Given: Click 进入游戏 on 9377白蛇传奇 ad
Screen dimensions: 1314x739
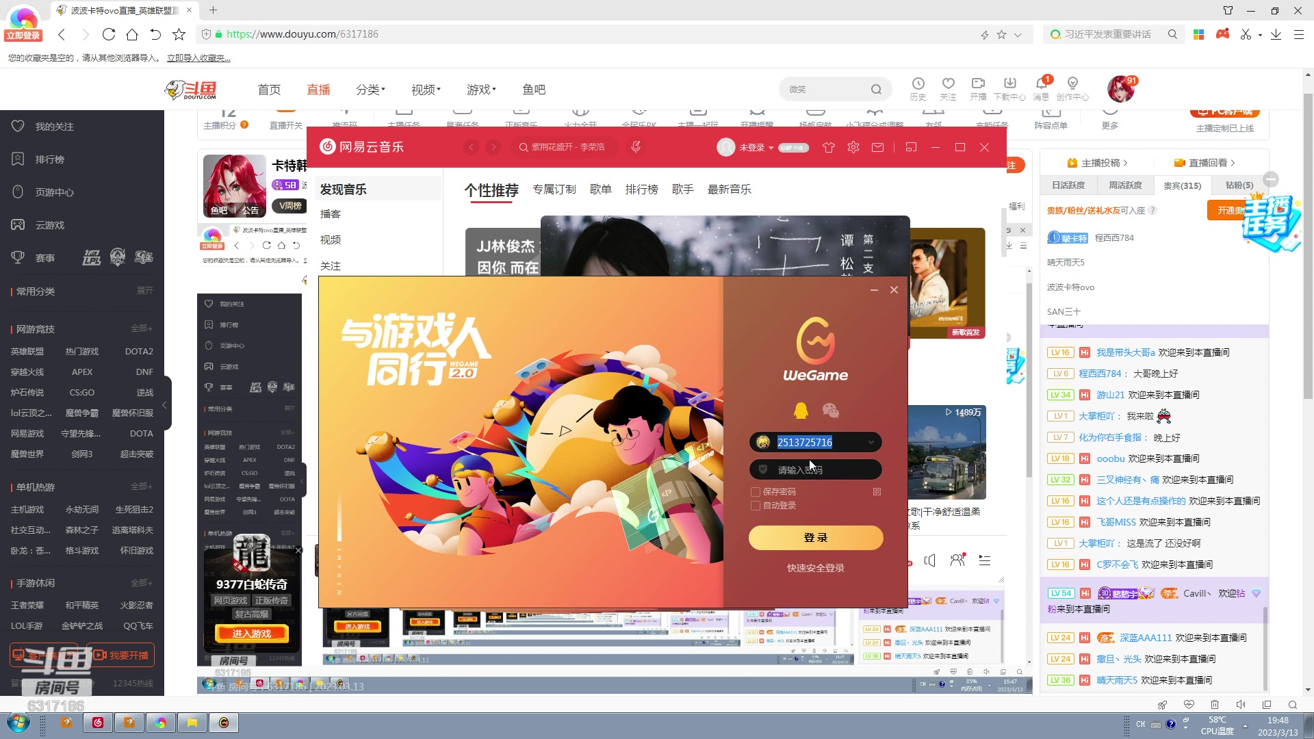Looking at the screenshot, I should click(252, 634).
